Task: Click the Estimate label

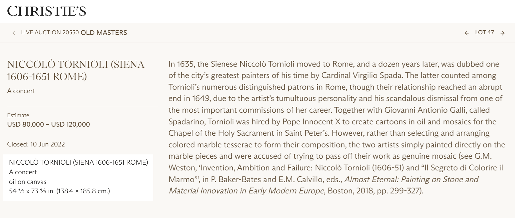Action: point(18,115)
